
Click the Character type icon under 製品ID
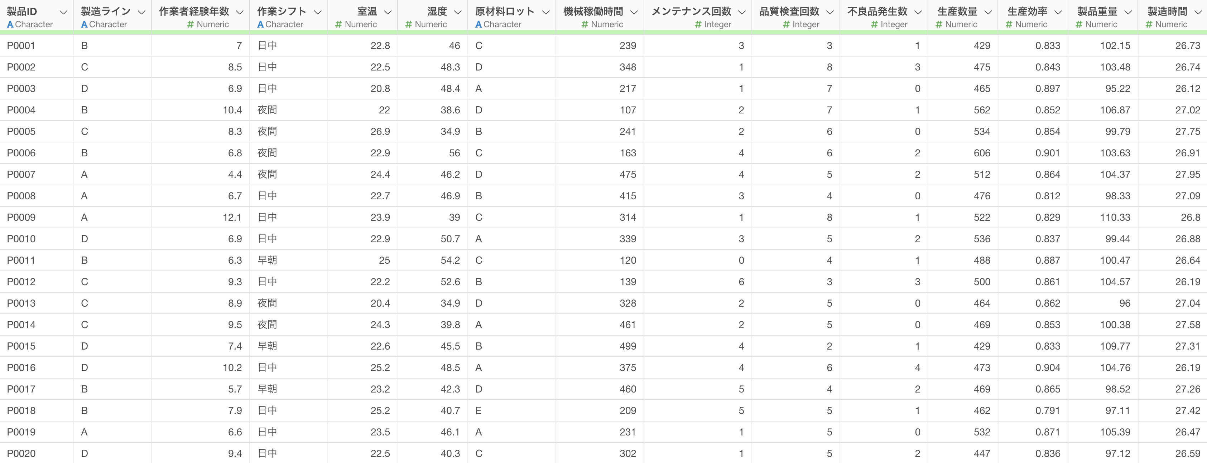pyautogui.click(x=10, y=24)
